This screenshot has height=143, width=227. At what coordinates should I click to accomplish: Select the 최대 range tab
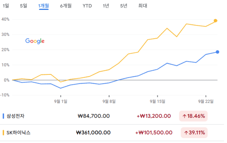click(142, 6)
